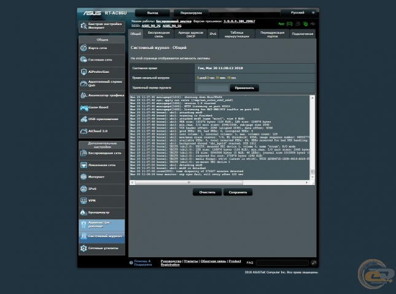
Task: Switch to Таблица маршрутизации tab
Action: (x=237, y=34)
